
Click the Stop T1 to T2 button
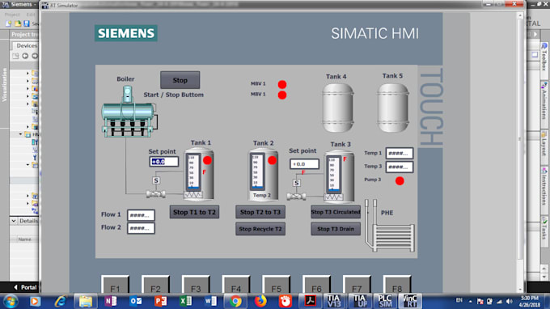coord(194,212)
